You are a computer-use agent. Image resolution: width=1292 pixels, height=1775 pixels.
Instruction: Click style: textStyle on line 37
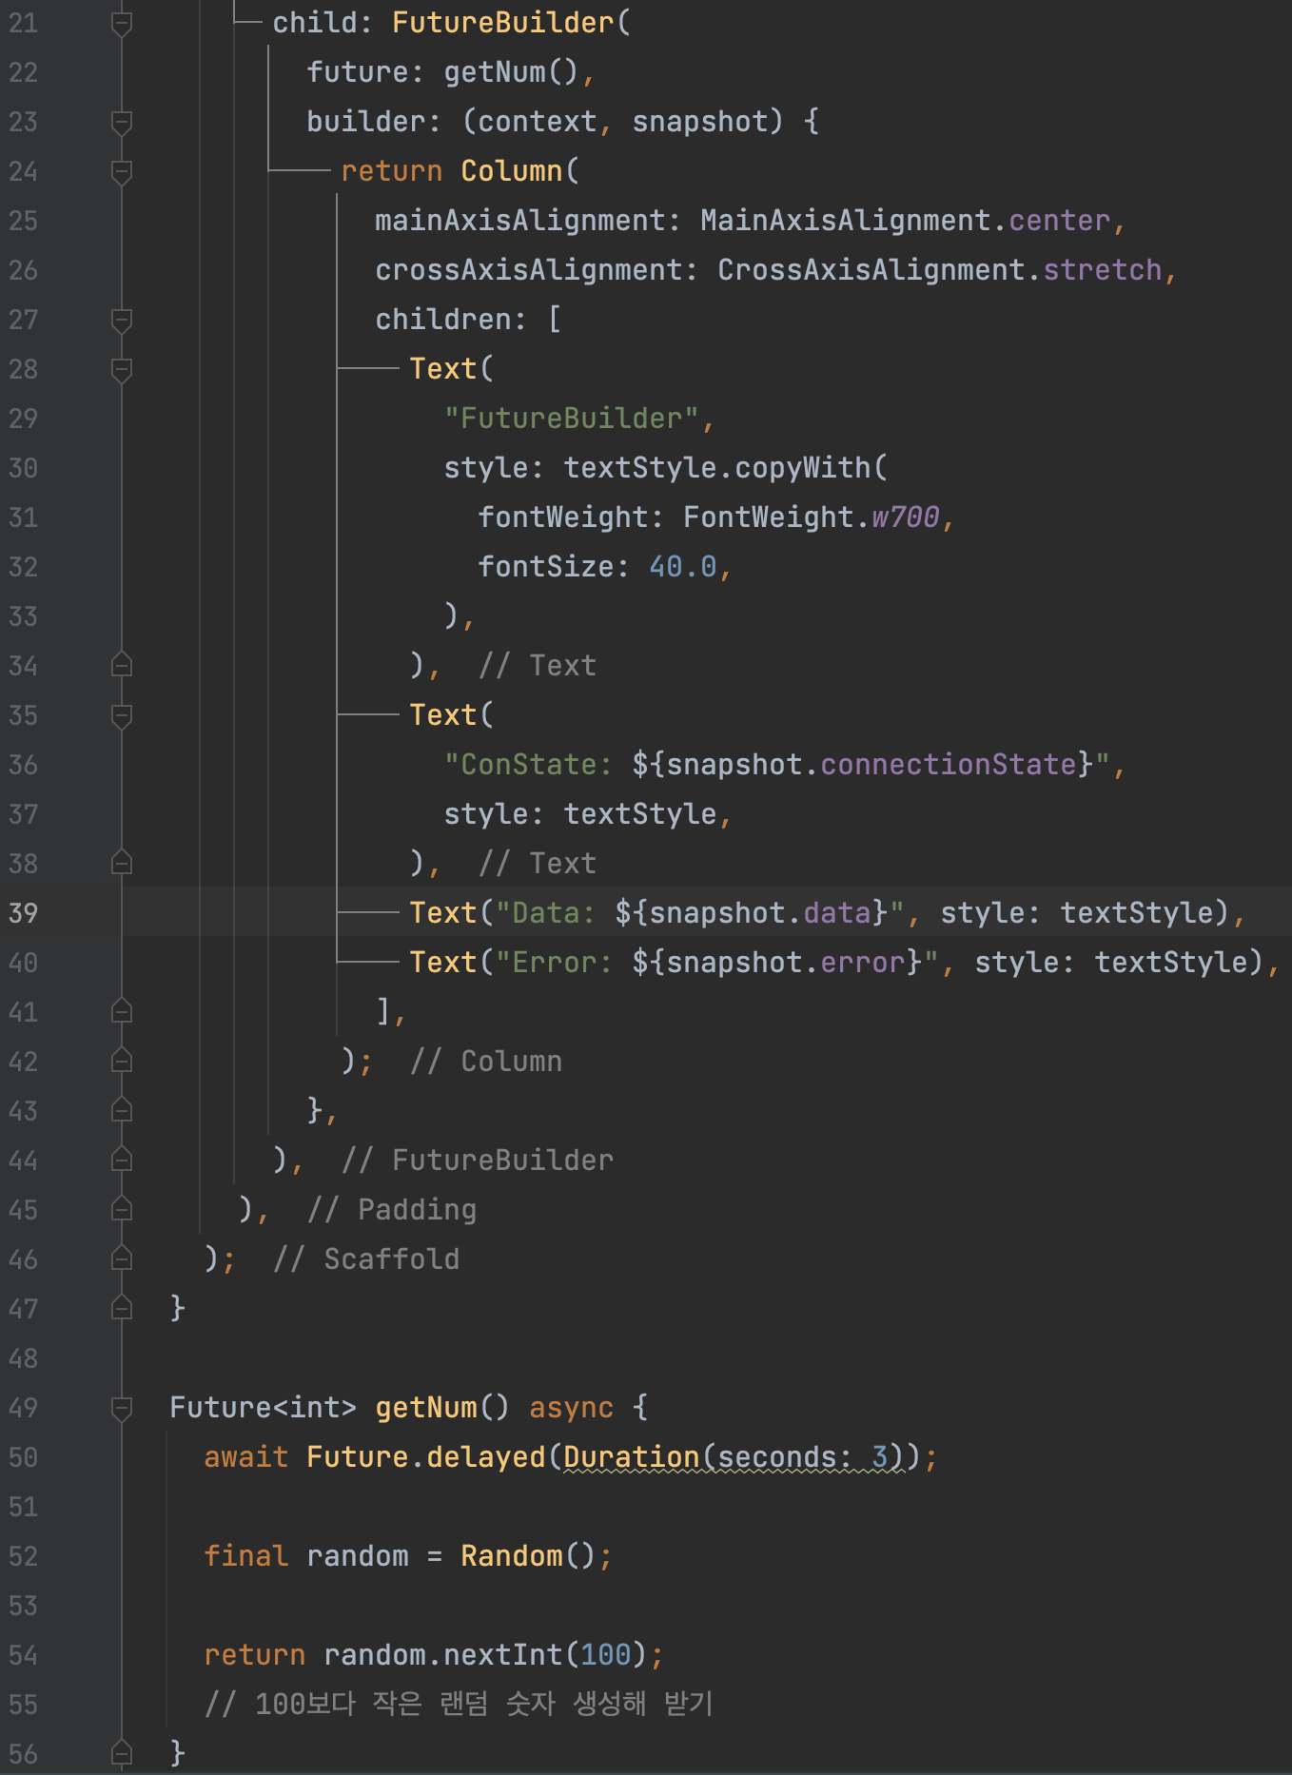click(x=580, y=814)
